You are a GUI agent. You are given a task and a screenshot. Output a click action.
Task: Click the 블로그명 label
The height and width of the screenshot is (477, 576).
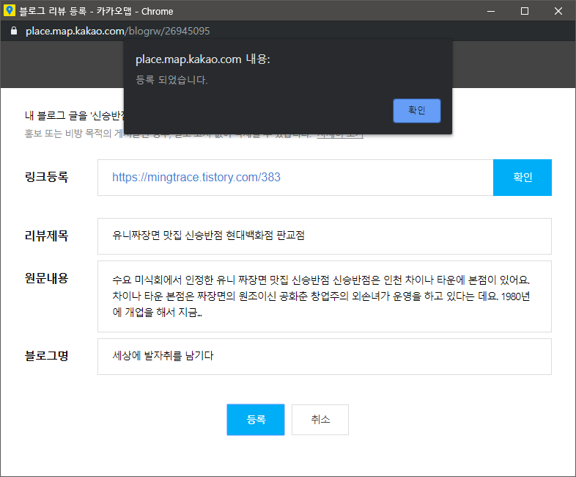click(x=47, y=356)
